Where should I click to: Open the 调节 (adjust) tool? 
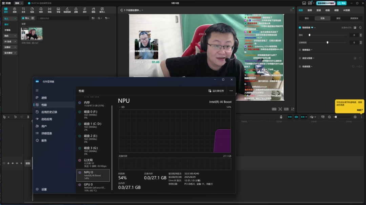point(85,10)
